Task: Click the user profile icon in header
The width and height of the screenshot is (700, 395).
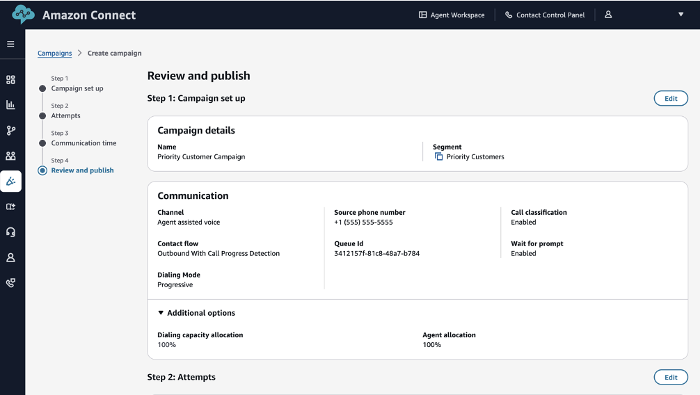Action: 608,15
